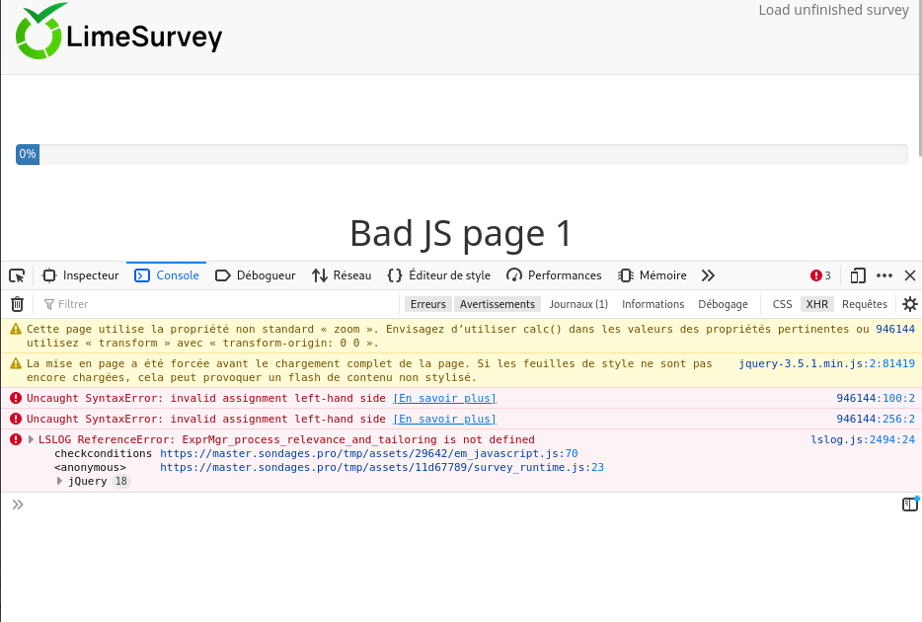The width and height of the screenshot is (922, 622).
Task: Click the element picker icon
Action: point(17,275)
